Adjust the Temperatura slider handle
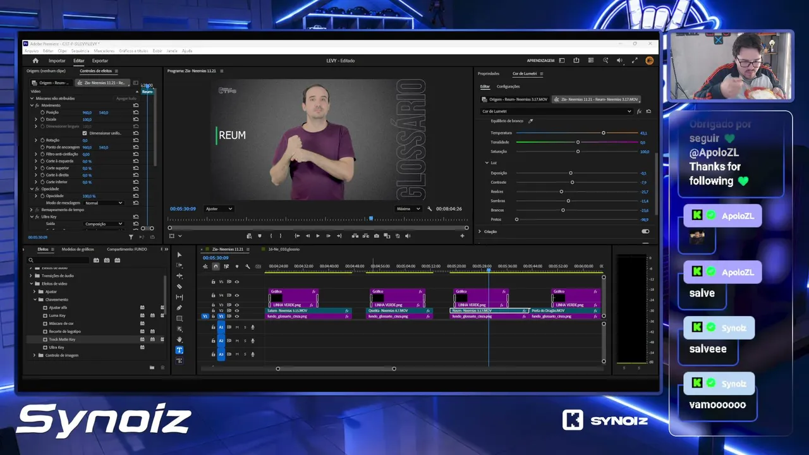 pyautogui.click(x=604, y=133)
